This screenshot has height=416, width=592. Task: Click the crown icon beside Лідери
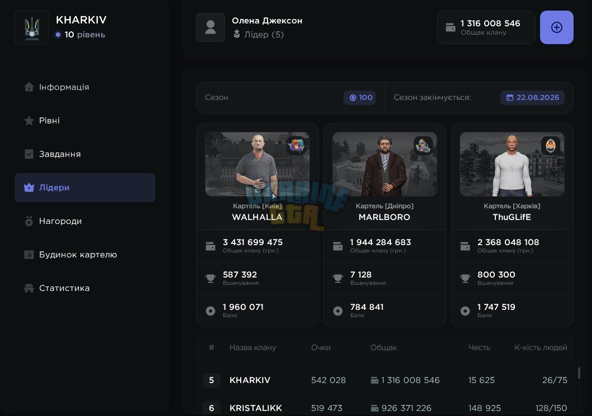(x=29, y=187)
